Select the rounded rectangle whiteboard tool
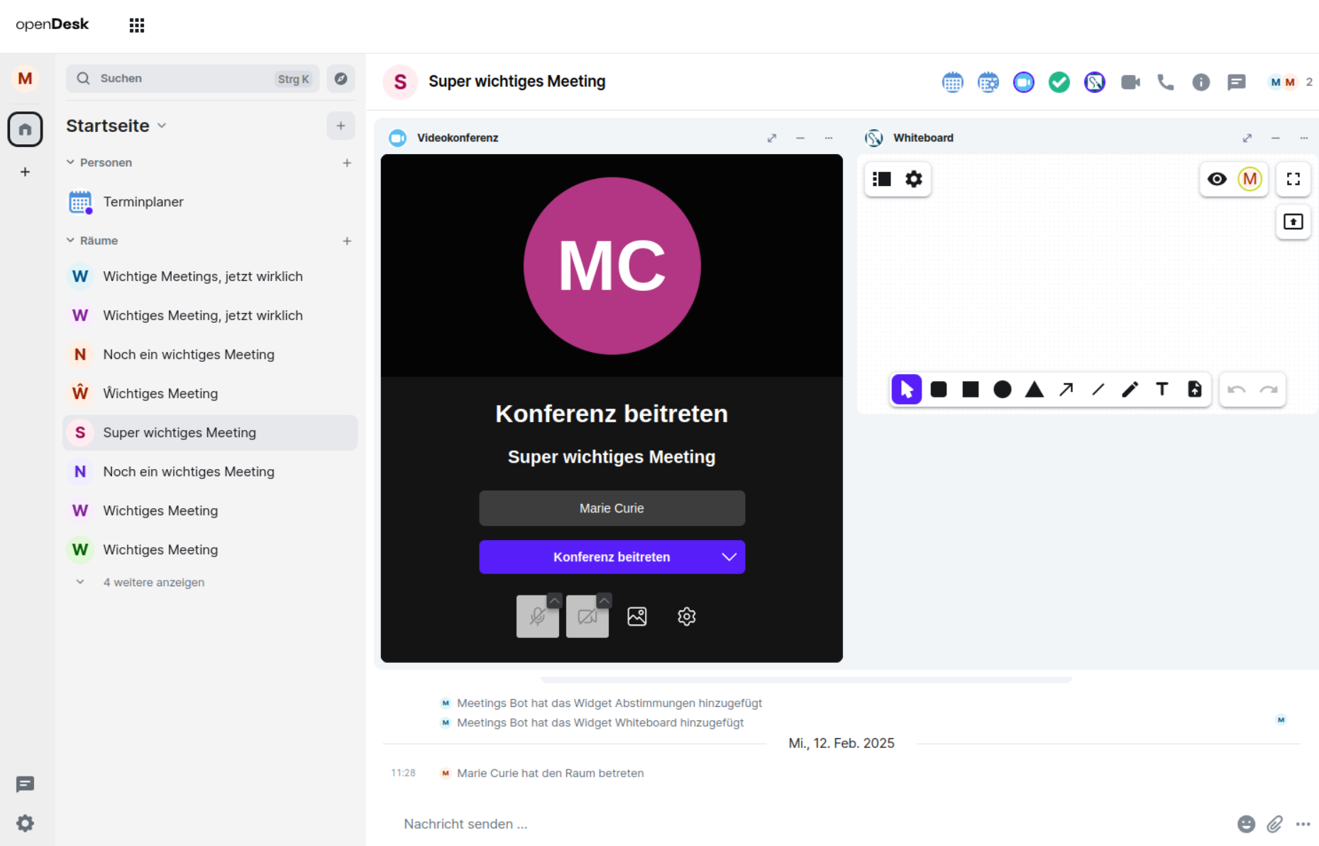Viewport: 1319px width, 846px height. [939, 390]
